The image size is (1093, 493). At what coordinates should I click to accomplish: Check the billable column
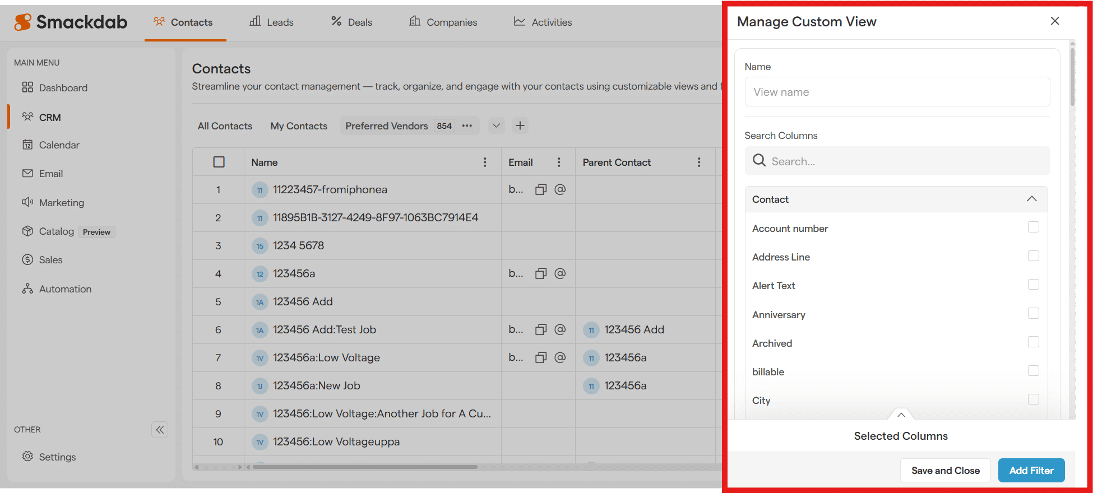point(1034,371)
